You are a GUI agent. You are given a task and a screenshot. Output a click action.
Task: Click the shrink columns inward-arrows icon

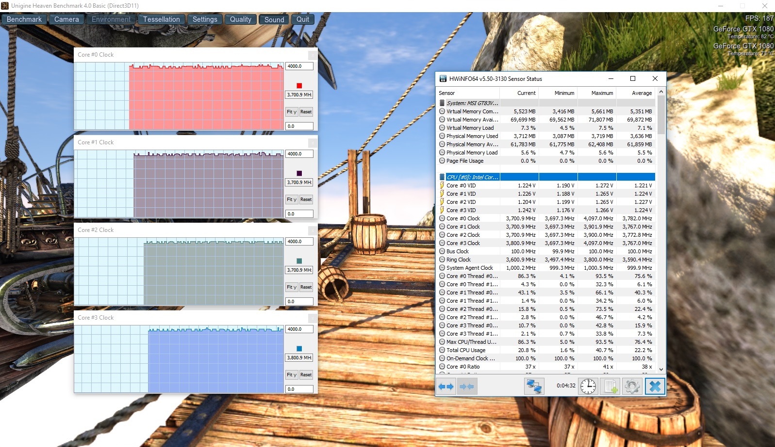coord(467,386)
